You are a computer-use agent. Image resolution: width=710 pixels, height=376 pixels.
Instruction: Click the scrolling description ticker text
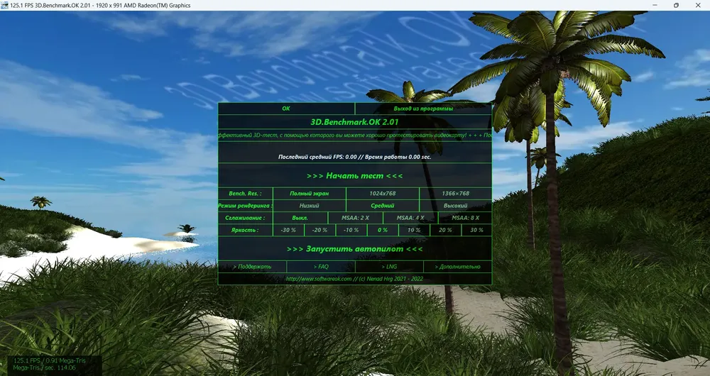(354, 136)
